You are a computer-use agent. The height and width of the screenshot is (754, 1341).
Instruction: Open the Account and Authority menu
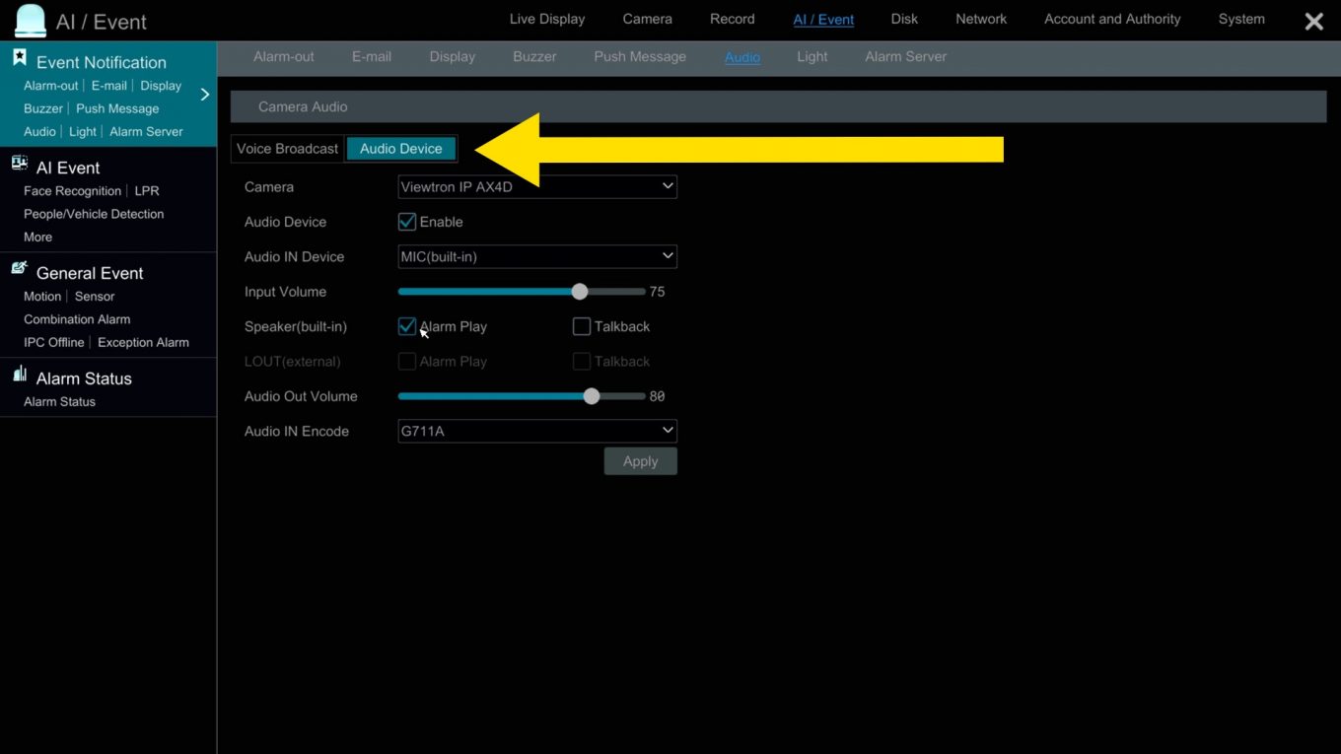1112,19
